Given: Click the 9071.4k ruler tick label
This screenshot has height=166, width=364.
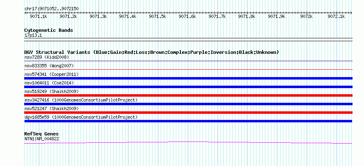Looking at the screenshot, I should [128, 16].
